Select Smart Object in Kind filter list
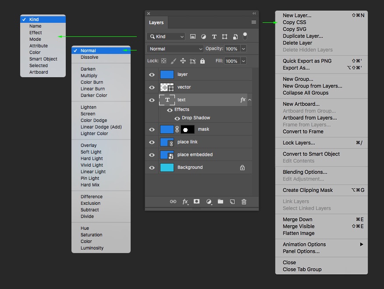This screenshot has height=289, width=384. 43,59
